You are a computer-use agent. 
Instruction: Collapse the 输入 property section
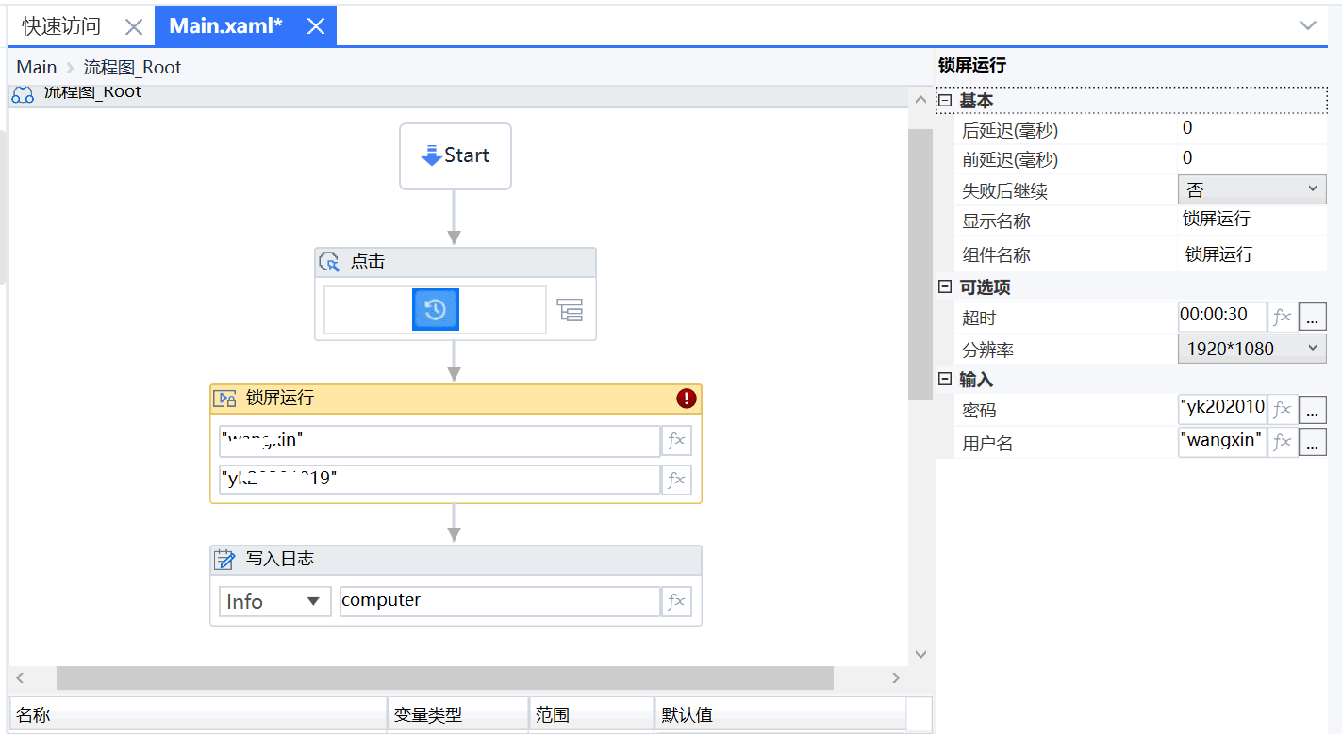point(945,380)
